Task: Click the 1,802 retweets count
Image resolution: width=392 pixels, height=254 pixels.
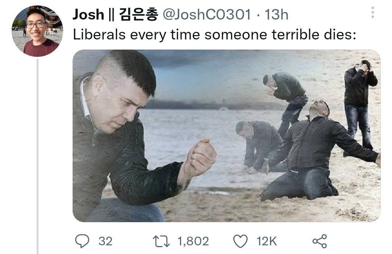Action: tap(193, 241)
